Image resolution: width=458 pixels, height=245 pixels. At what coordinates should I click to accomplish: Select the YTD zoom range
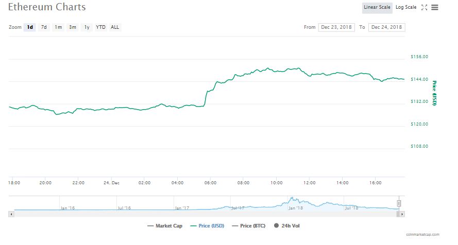[101, 27]
